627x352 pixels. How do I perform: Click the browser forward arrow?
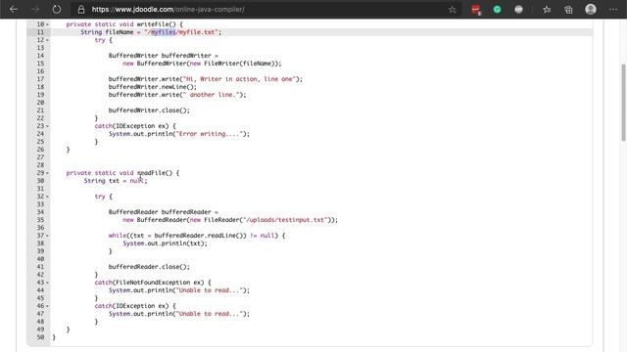[35, 9]
